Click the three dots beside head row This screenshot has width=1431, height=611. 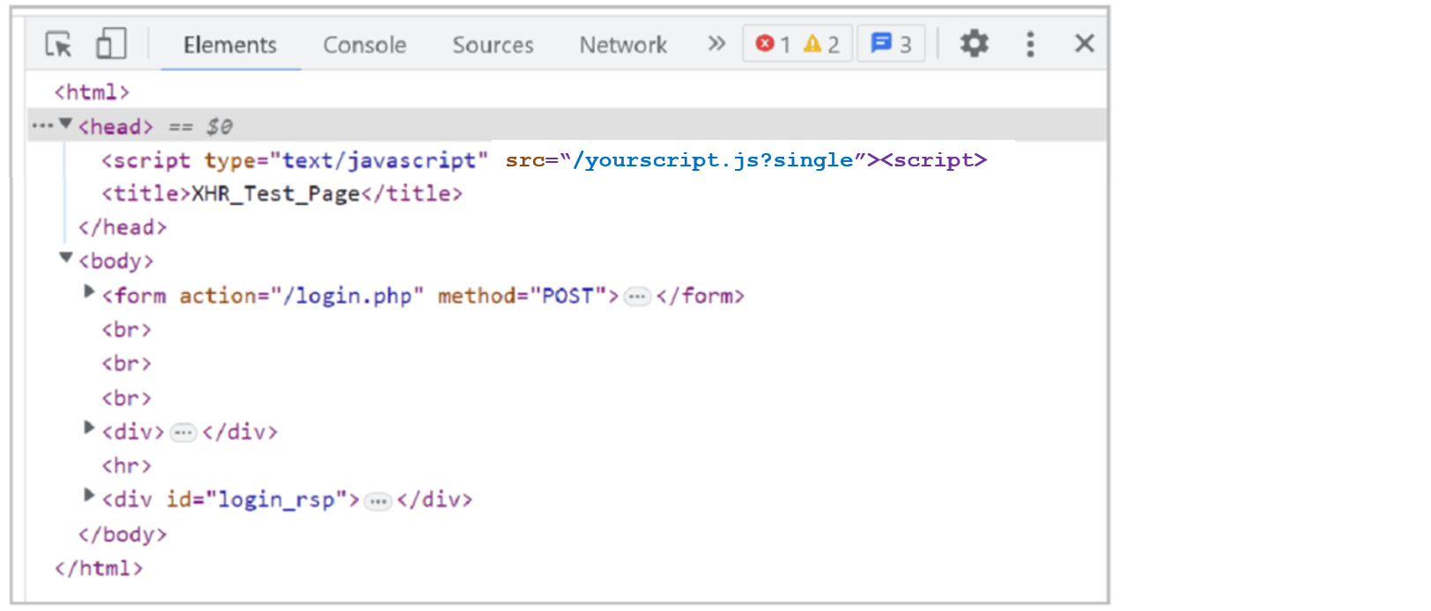click(x=41, y=126)
